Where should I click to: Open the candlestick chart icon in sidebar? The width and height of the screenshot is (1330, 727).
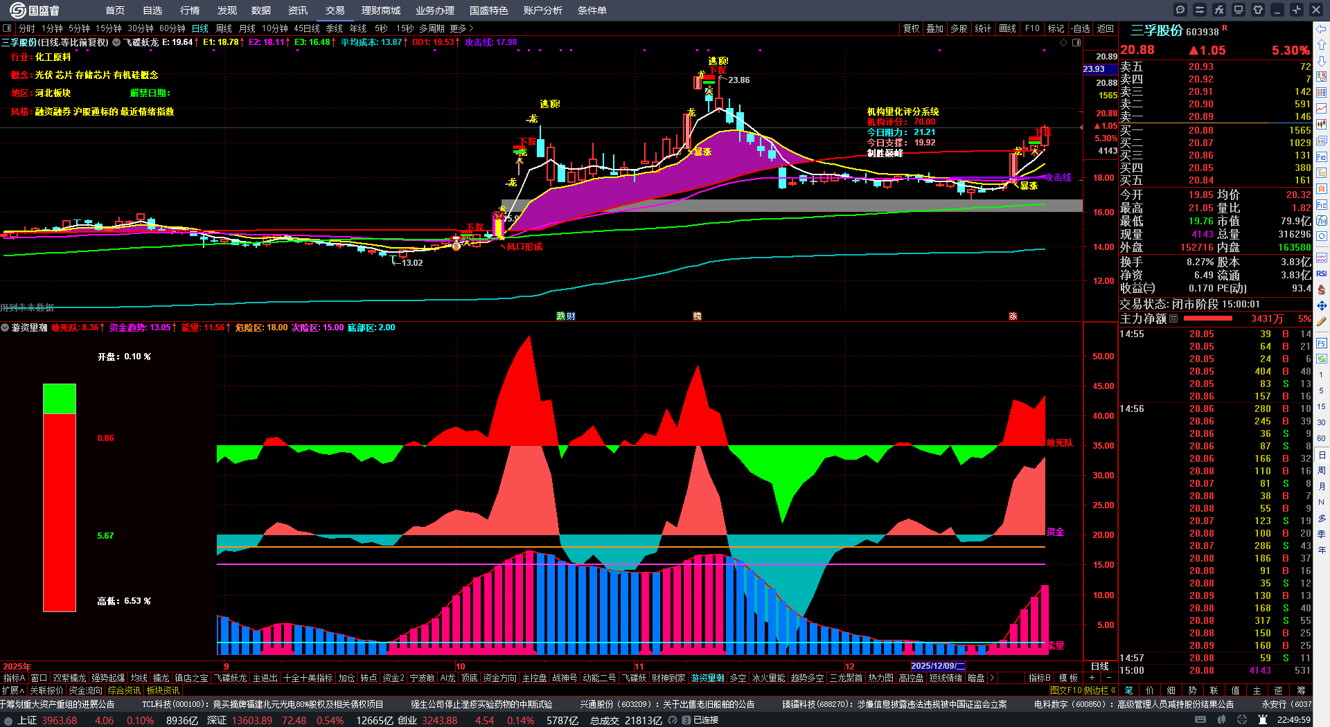point(1322,125)
